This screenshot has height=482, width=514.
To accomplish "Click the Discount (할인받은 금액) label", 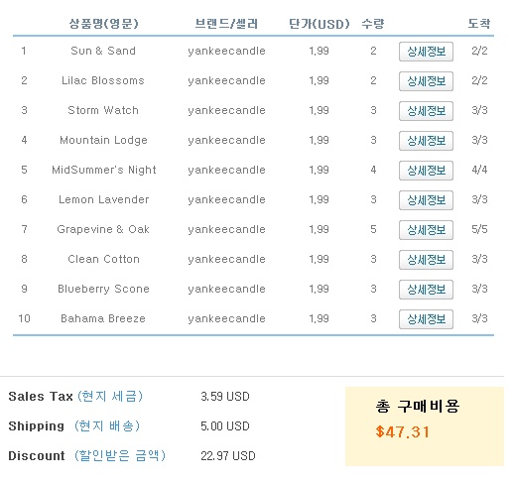I will tap(86, 455).
